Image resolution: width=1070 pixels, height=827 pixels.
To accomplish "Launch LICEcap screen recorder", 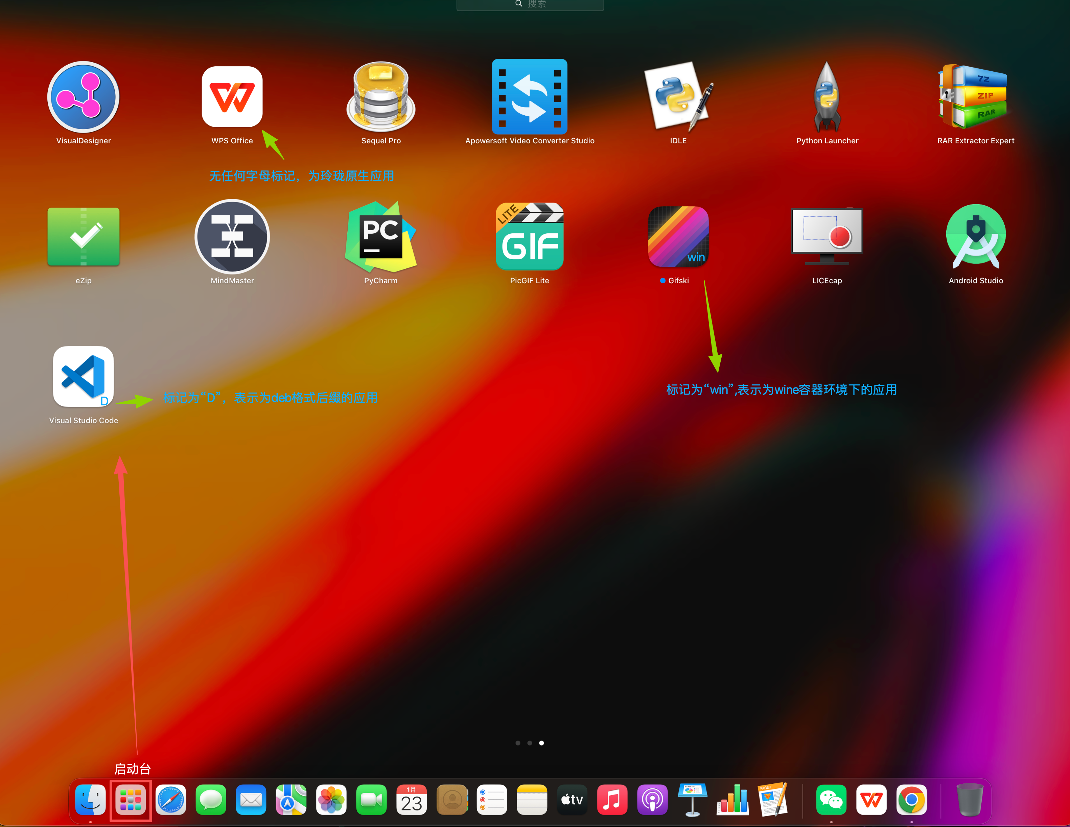I will 827,237.
